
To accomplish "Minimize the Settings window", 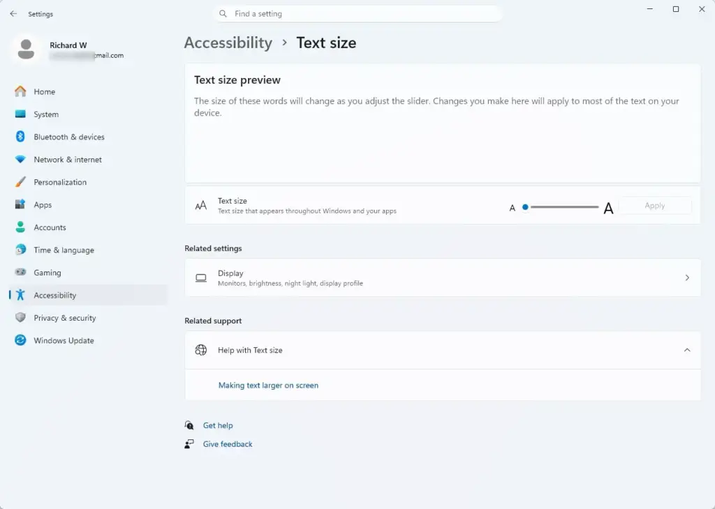I will pos(650,9).
